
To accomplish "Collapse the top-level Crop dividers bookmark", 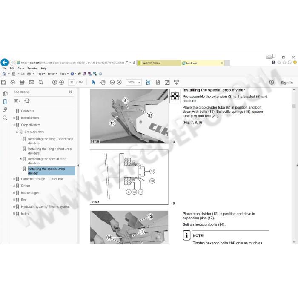I will (x=14, y=125).
